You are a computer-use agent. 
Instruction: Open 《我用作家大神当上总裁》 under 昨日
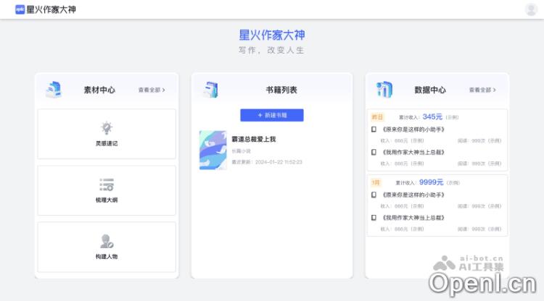413,152
